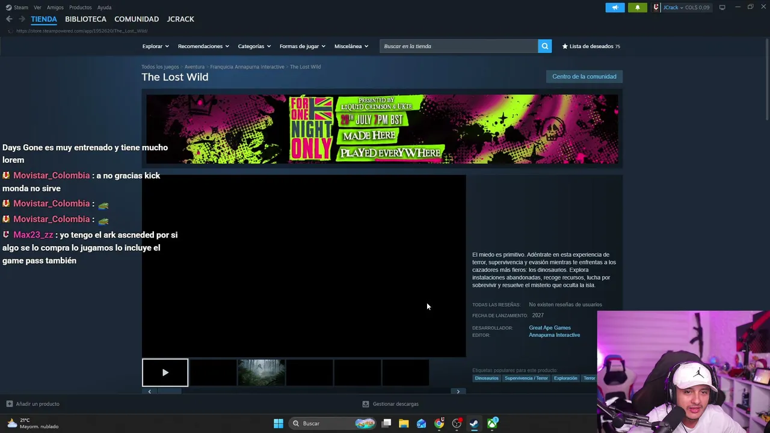Open the Ver menu
The height and width of the screenshot is (433, 770).
(37, 7)
